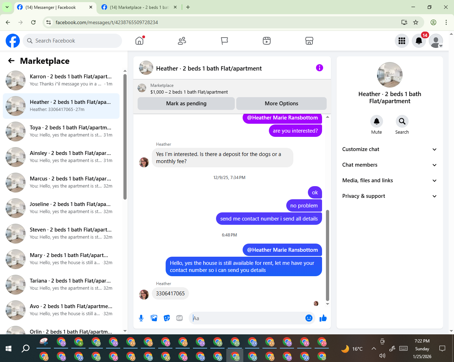
Task: Switch to Marketplace 2 beds tab
Action: click(139, 7)
